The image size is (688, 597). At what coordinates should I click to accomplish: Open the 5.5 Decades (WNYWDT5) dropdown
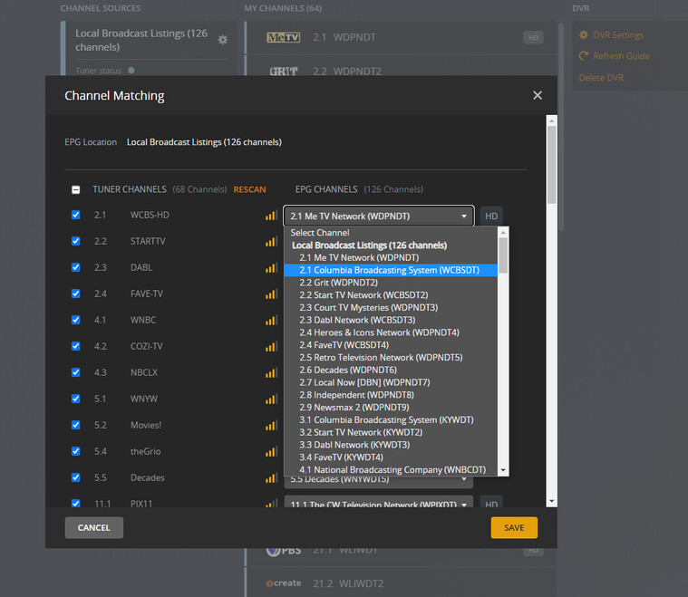pyautogui.click(x=379, y=482)
